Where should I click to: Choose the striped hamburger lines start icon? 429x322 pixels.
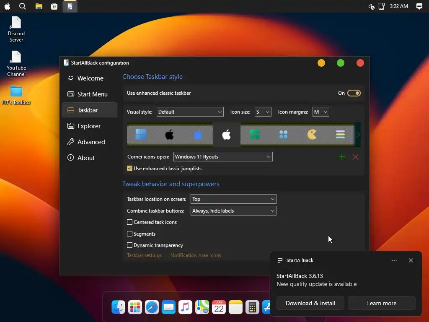[x=340, y=135]
